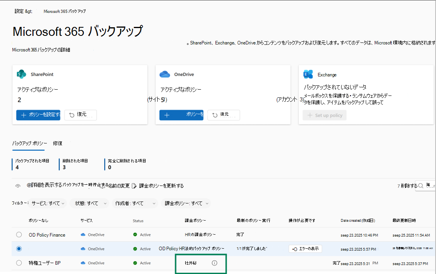Click OneDrive icon in 特権ユーザー BP row
436x274 pixels.
(x=83, y=263)
